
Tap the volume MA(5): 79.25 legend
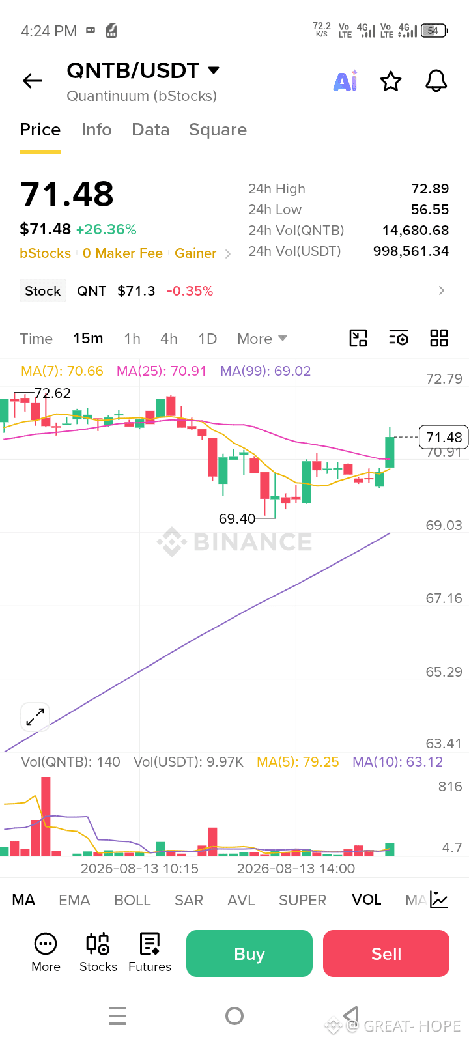coord(298,762)
